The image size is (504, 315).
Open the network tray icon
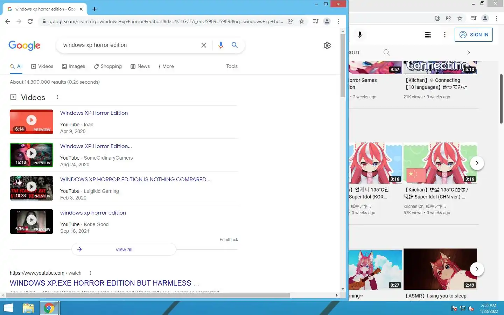pos(463,308)
